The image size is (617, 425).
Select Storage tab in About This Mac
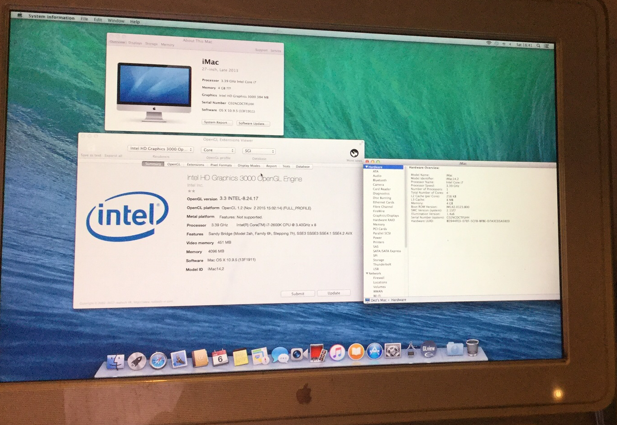(151, 44)
